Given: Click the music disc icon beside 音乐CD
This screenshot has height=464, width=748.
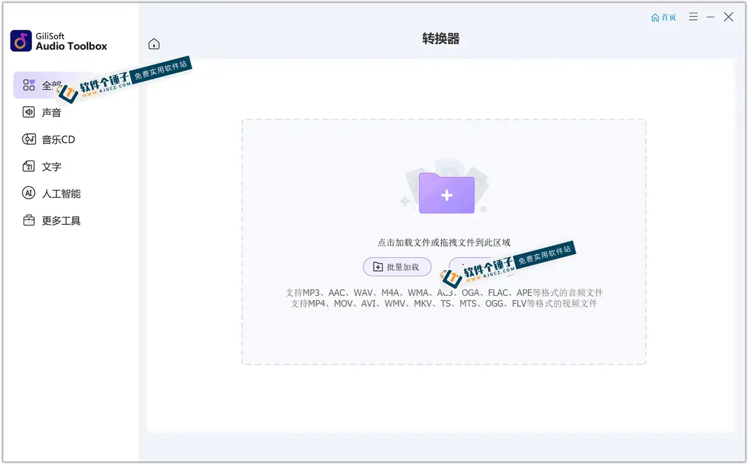Looking at the screenshot, I should (28, 139).
